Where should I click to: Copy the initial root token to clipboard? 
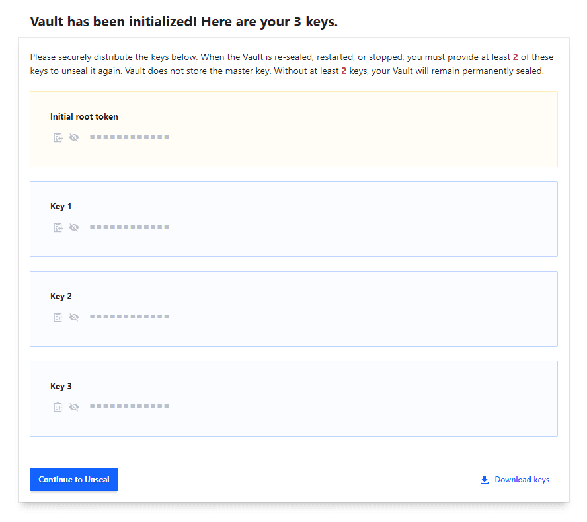[x=58, y=137]
